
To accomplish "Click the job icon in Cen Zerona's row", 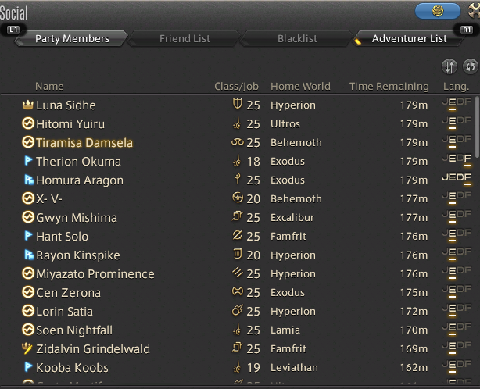I will tap(238, 291).
